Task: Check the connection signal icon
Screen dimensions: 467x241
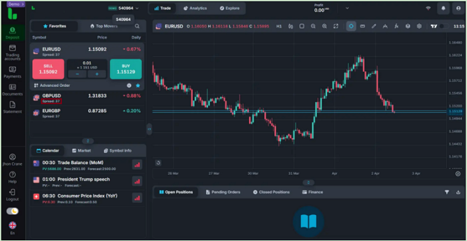Action: pos(428,8)
